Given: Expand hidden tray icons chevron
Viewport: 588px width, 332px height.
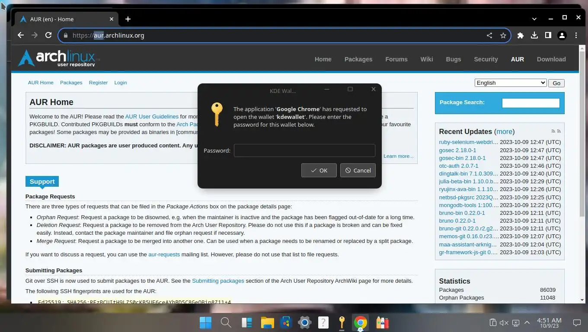Looking at the screenshot, I should (x=527, y=322).
